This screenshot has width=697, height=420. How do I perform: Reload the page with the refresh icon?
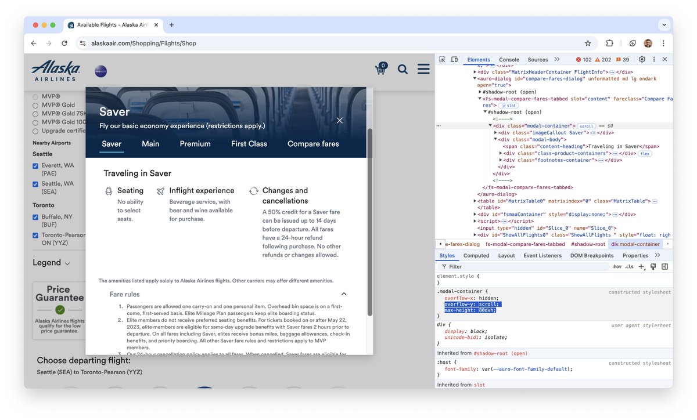coord(64,43)
